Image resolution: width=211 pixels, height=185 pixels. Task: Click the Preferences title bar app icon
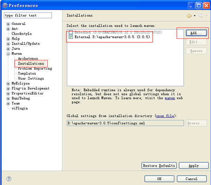pyautogui.click(x=5, y=6)
